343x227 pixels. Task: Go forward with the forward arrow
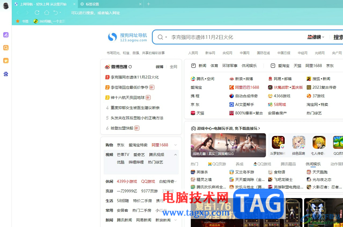(x=27, y=13)
